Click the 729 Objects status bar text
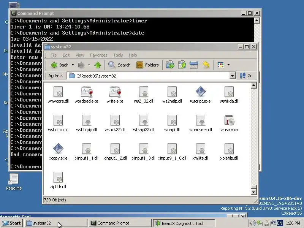Viewport: 304px width, 228px height. pos(55,200)
